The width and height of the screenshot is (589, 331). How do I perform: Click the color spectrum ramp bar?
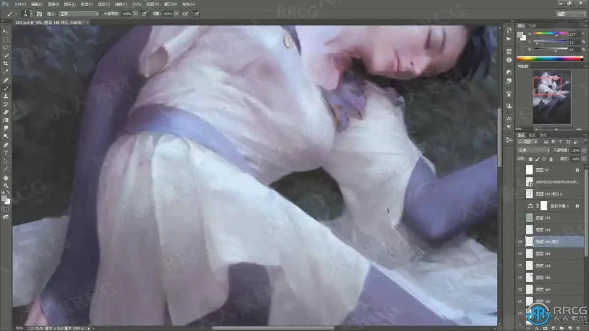click(550, 59)
